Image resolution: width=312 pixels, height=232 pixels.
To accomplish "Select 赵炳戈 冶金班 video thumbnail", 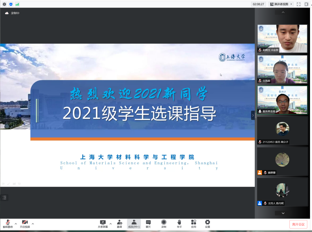I will pyautogui.click(x=282, y=39).
